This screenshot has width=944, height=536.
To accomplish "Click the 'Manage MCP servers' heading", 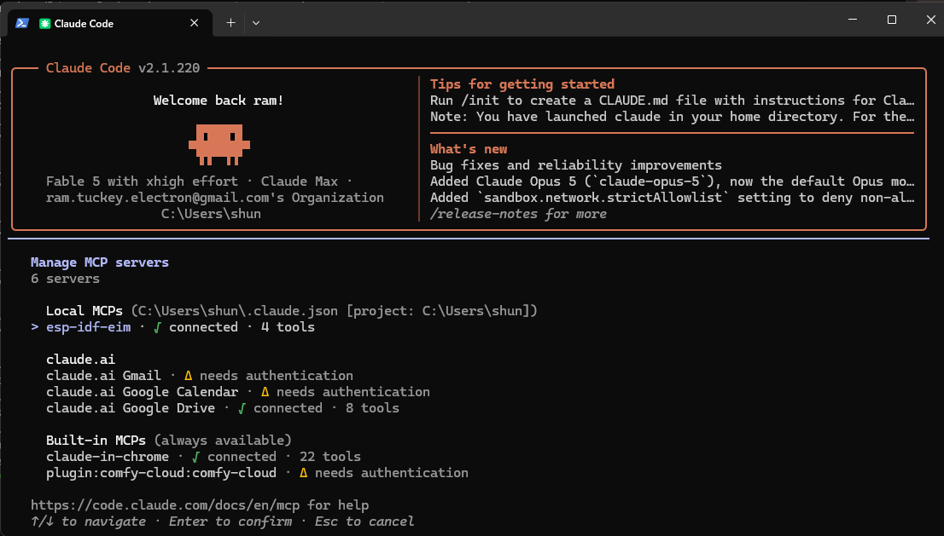I will (x=100, y=262).
